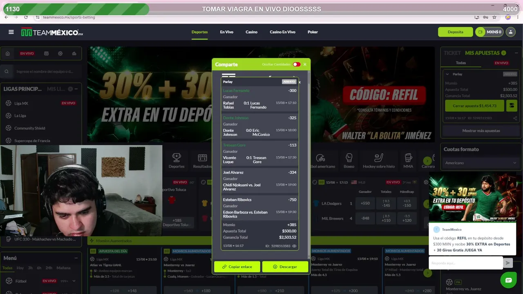
Task: Switch to the Mis Ligas tab
Action: tap(56, 89)
